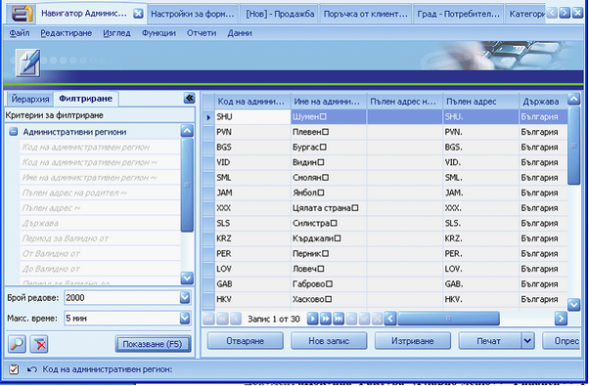This screenshot has height=386, width=589.
Task: Click the Период за Валидно от filter field
Action: [x=100, y=238]
